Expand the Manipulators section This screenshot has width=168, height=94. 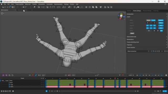147,39
